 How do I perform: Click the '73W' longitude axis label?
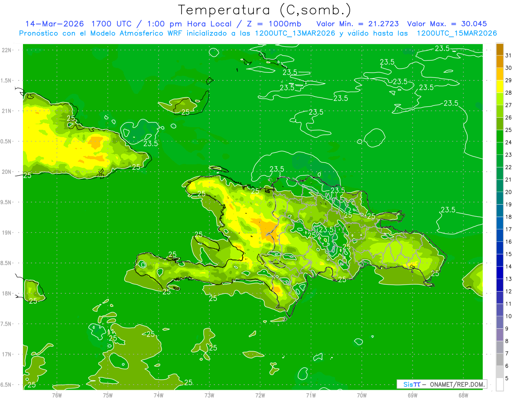209,395
